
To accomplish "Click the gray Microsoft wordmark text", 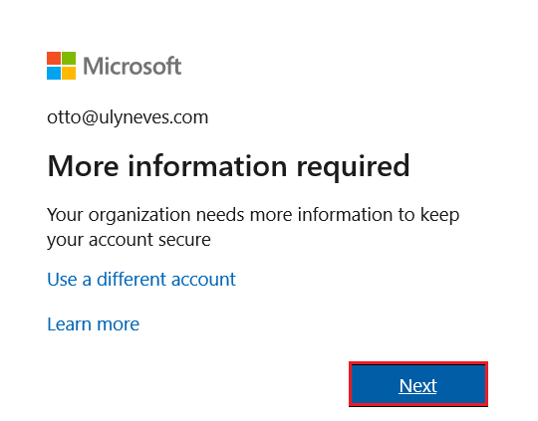I will tap(133, 66).
